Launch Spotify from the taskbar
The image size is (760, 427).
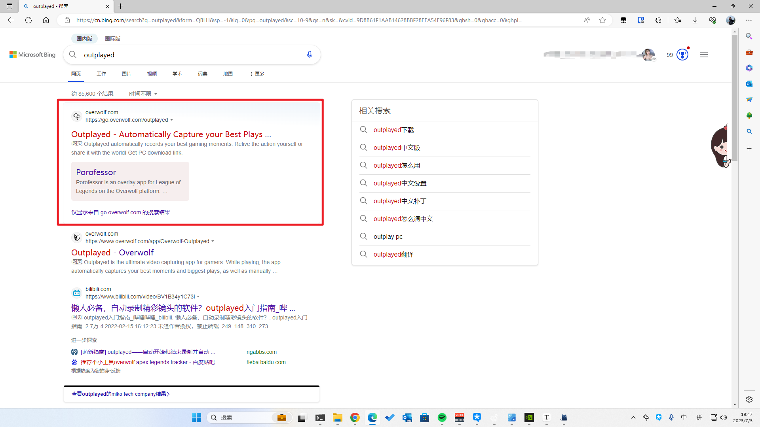(442, 418)
